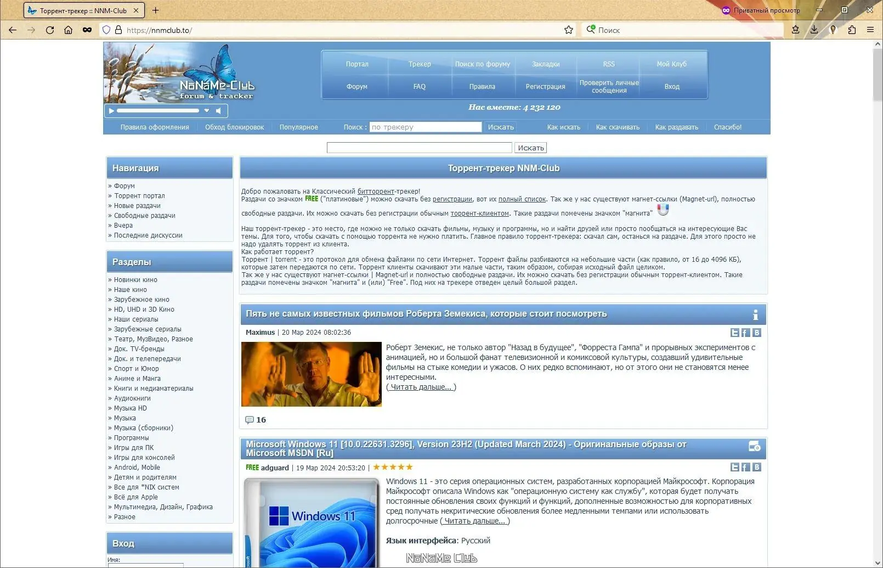This screenshot has height=568, width=883.
Task: Open the Регистрация menu item
Action: click(546, 87)
